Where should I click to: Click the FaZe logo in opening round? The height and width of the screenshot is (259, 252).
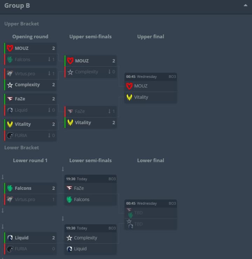(10, 99)
